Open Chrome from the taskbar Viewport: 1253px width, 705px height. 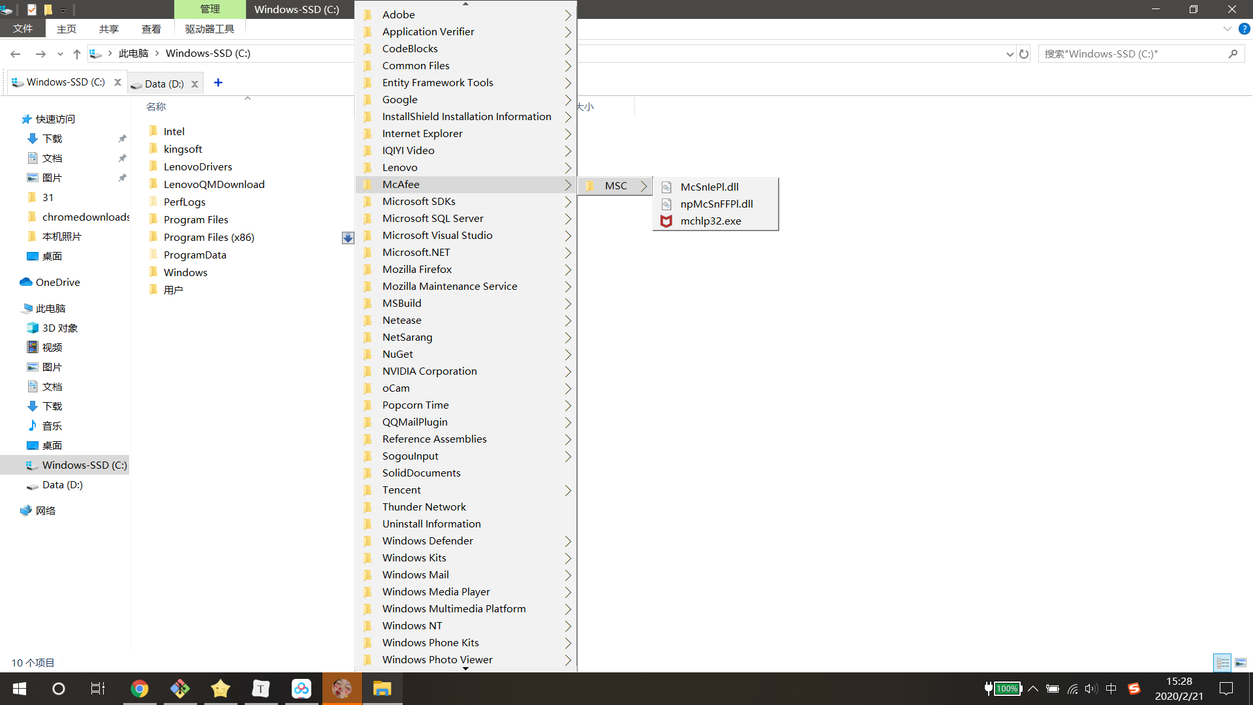(139, 689)
